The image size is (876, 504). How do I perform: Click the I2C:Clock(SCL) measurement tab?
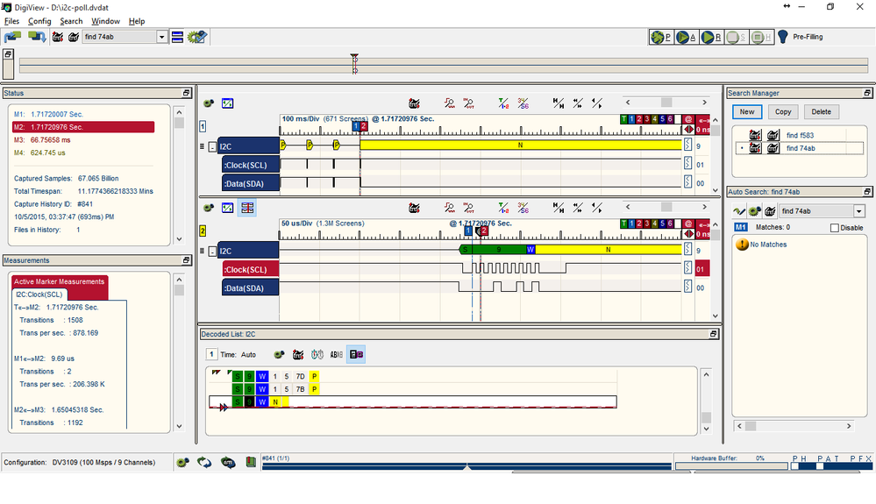39,295
